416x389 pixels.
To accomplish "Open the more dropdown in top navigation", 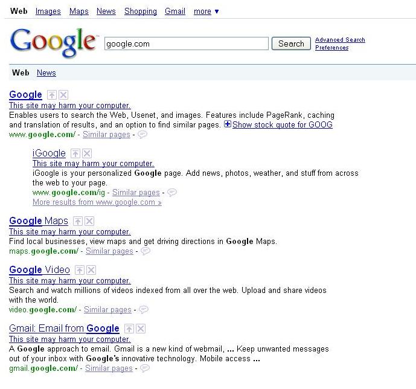I will (206, 11).
